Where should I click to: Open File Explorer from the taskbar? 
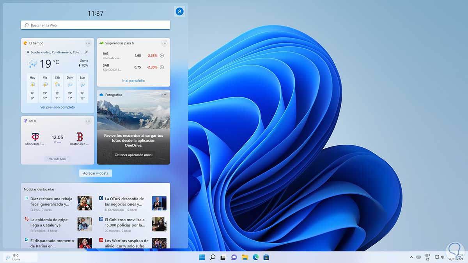click(245, 257)
